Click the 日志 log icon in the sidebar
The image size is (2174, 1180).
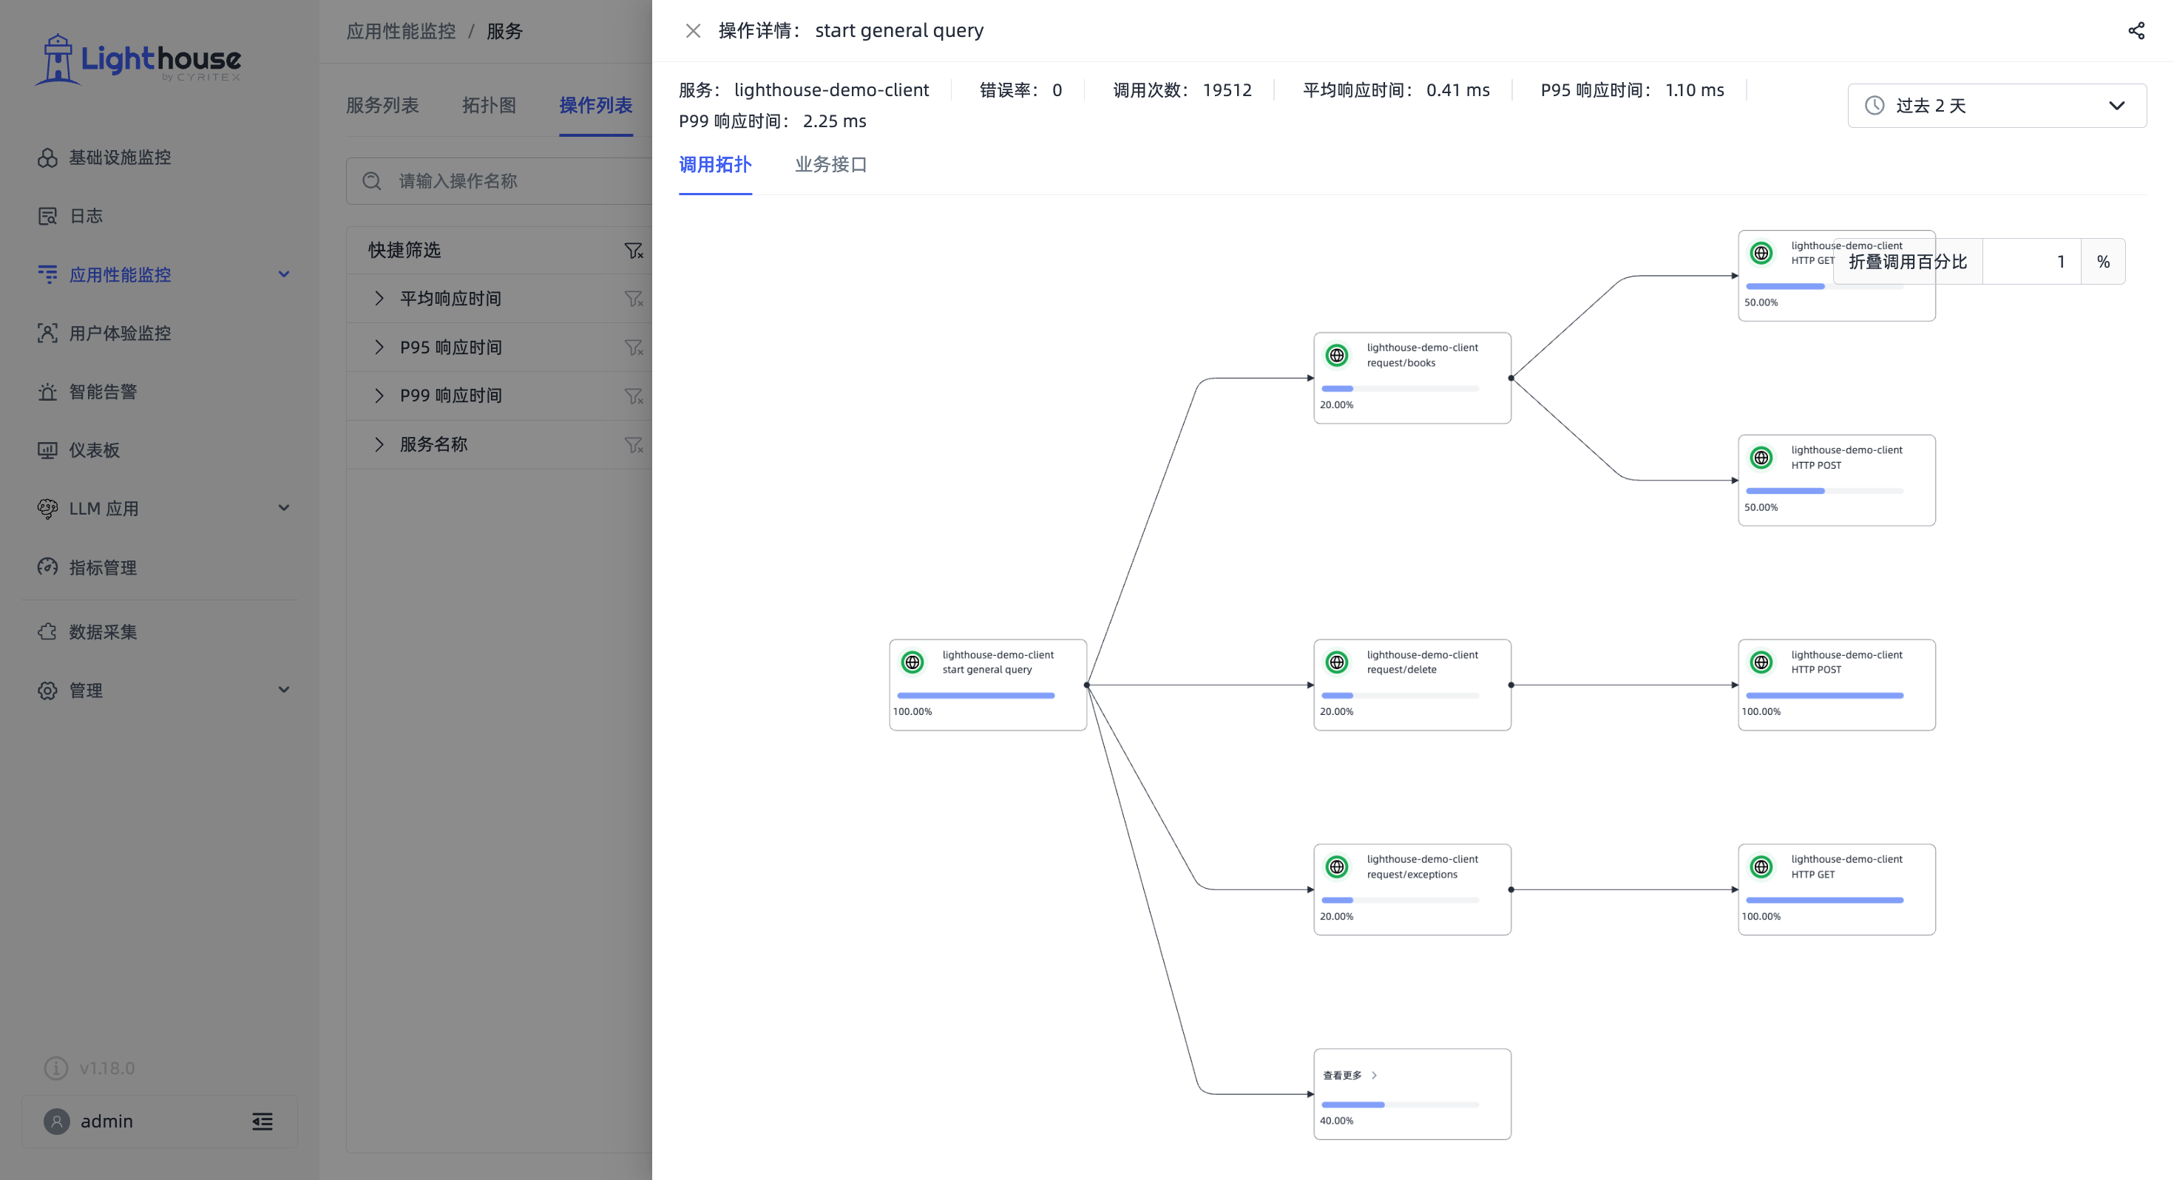[47, 216]
